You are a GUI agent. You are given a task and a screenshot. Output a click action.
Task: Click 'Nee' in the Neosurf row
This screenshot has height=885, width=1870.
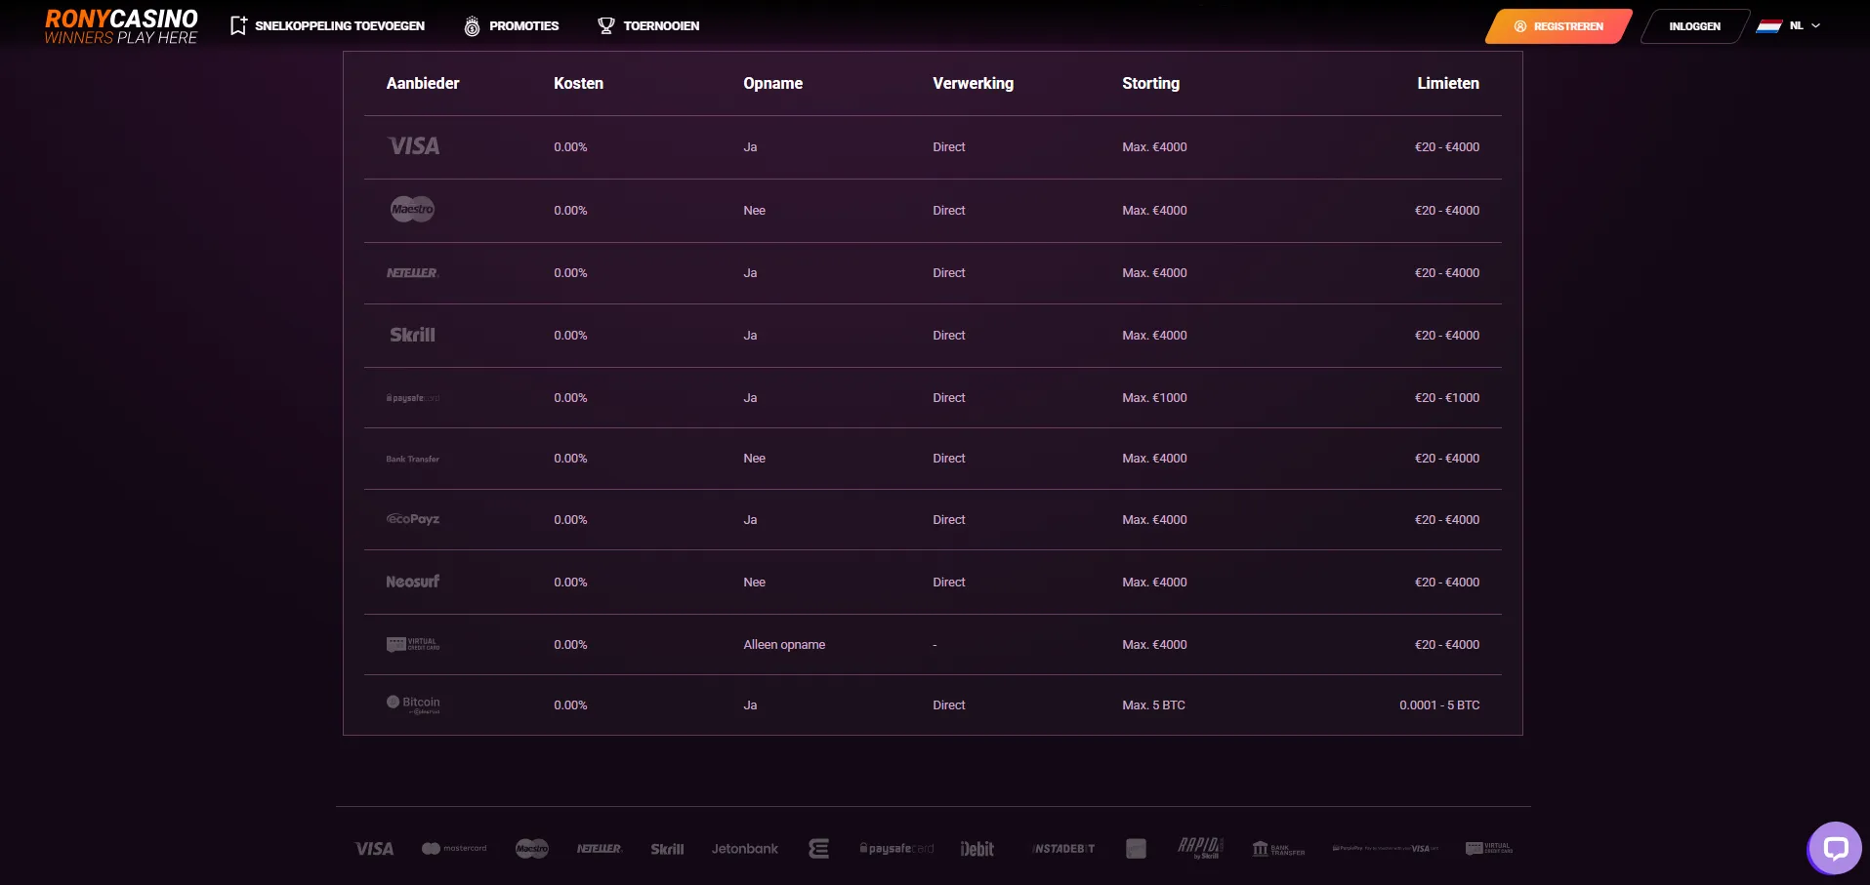[754, 583]
